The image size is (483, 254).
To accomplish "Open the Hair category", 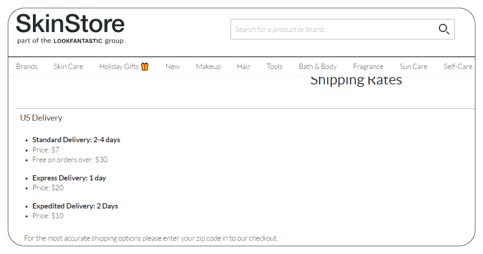I will (243, 67).
